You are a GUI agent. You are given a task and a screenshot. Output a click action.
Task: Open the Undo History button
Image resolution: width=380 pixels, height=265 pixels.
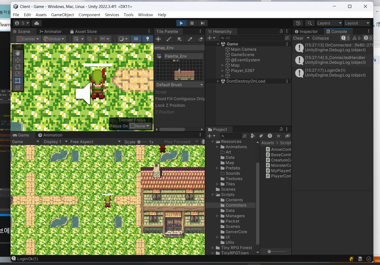click(x=298, y=23)
